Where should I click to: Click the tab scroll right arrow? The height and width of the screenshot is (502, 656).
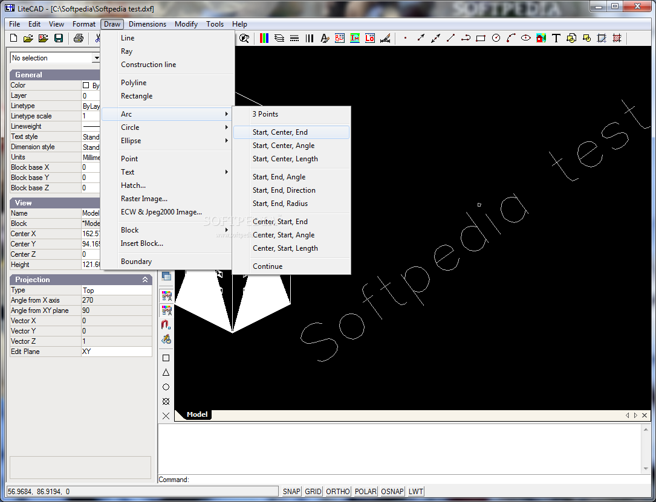pos(635,416)
